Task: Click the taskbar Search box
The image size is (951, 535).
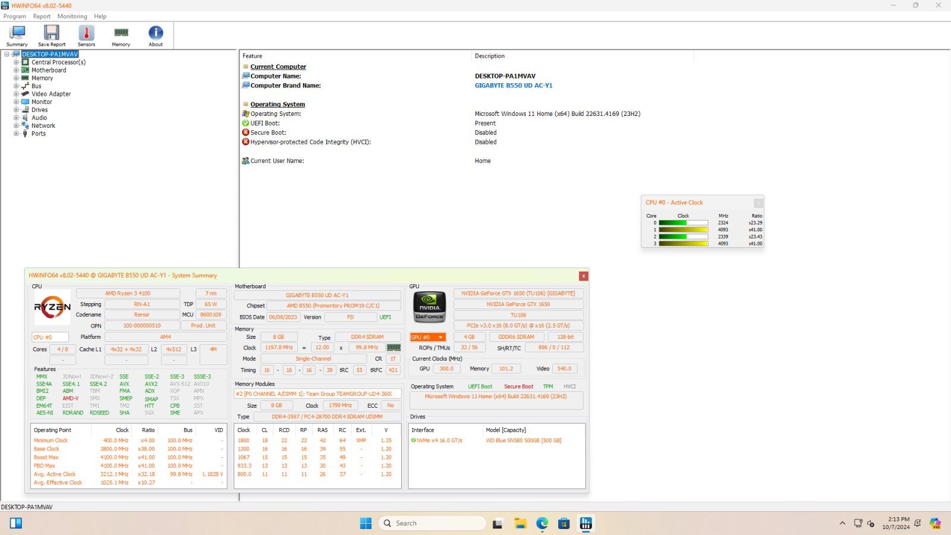Action: click(x=432, y=523)
